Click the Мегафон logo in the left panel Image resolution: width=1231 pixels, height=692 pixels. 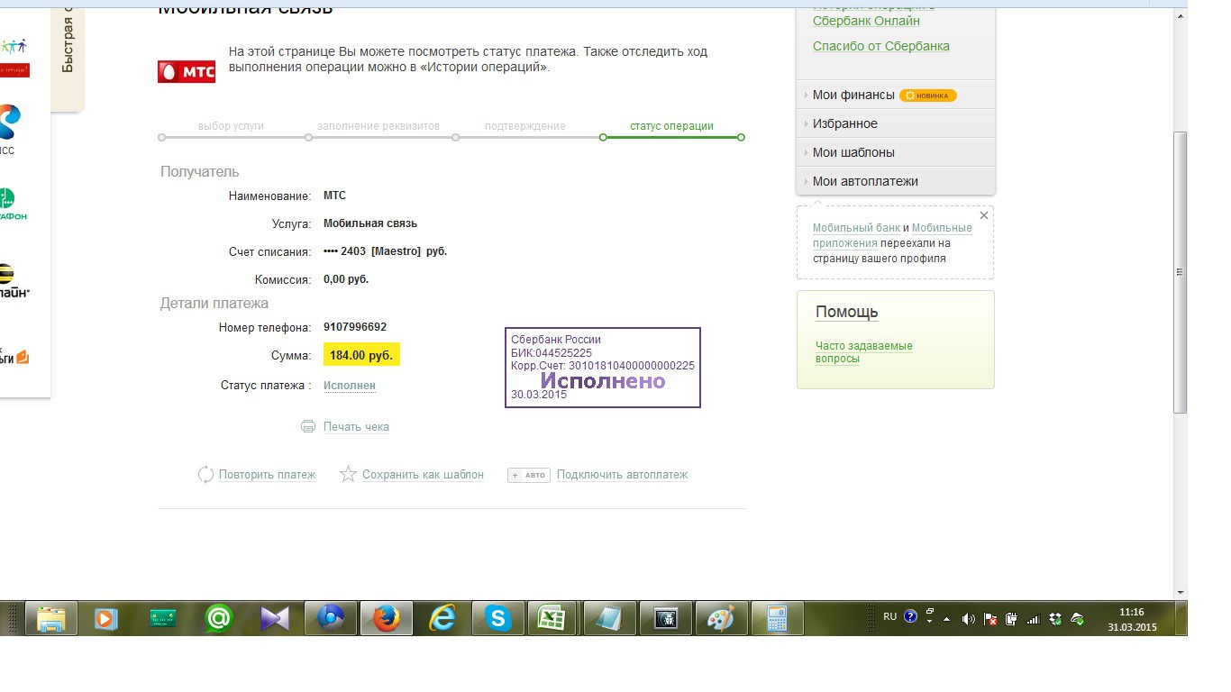[x=13, y=205]
